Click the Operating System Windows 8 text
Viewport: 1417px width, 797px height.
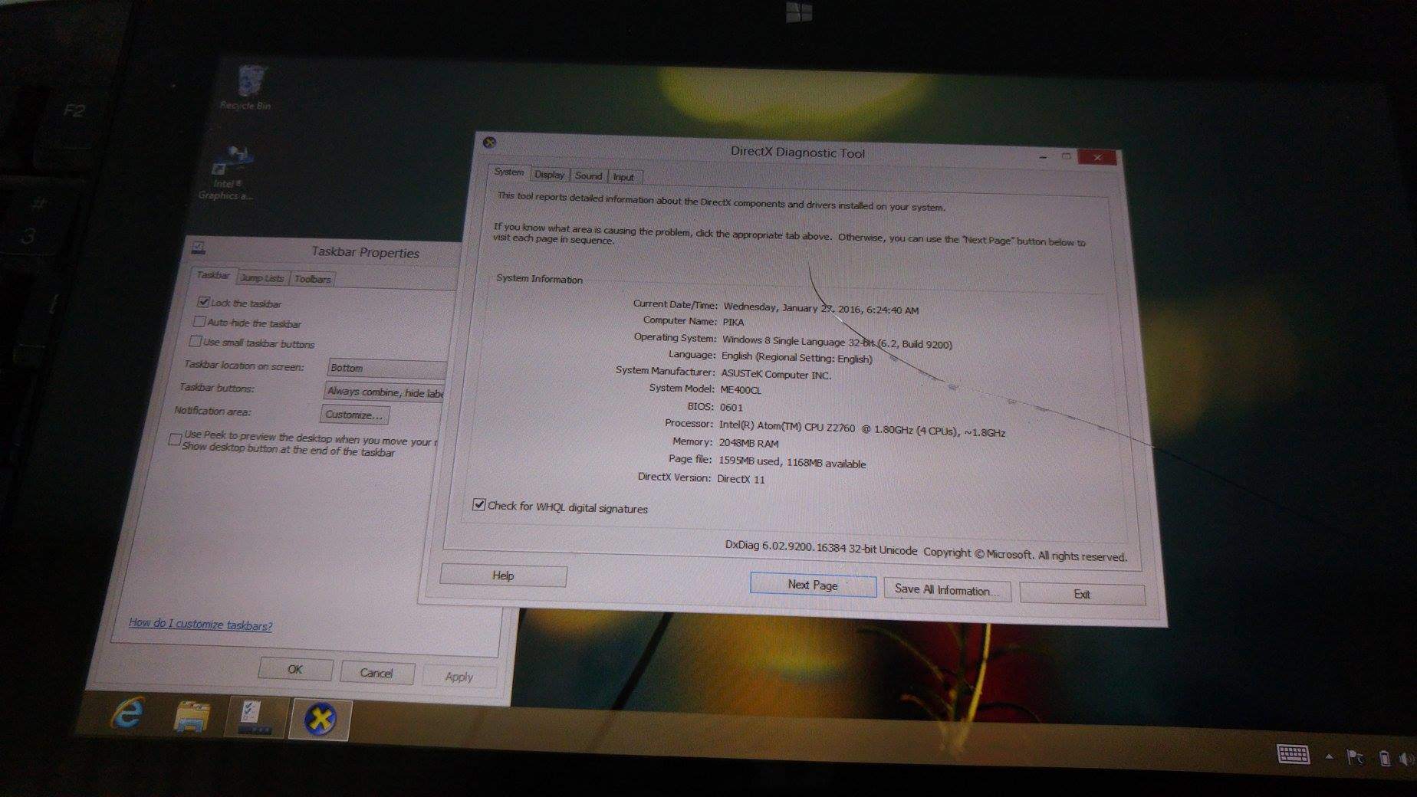837,342
